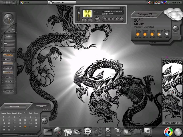Open the Internet Explorer dock icon

click(88, 131)
